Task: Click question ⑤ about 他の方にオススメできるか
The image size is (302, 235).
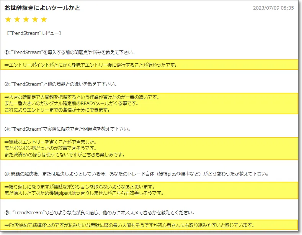Action: coord(100,212)
